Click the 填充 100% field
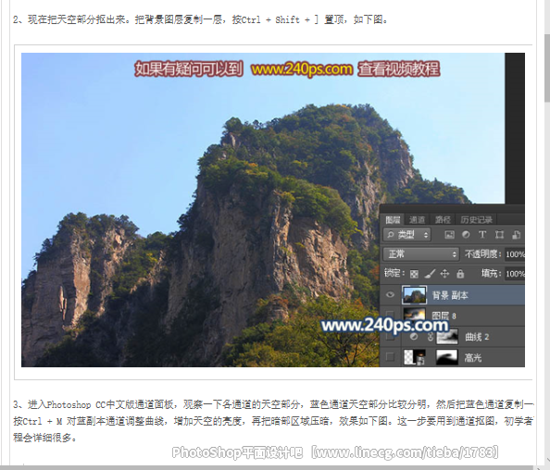The image size is (550, 470). pos(515,274)
